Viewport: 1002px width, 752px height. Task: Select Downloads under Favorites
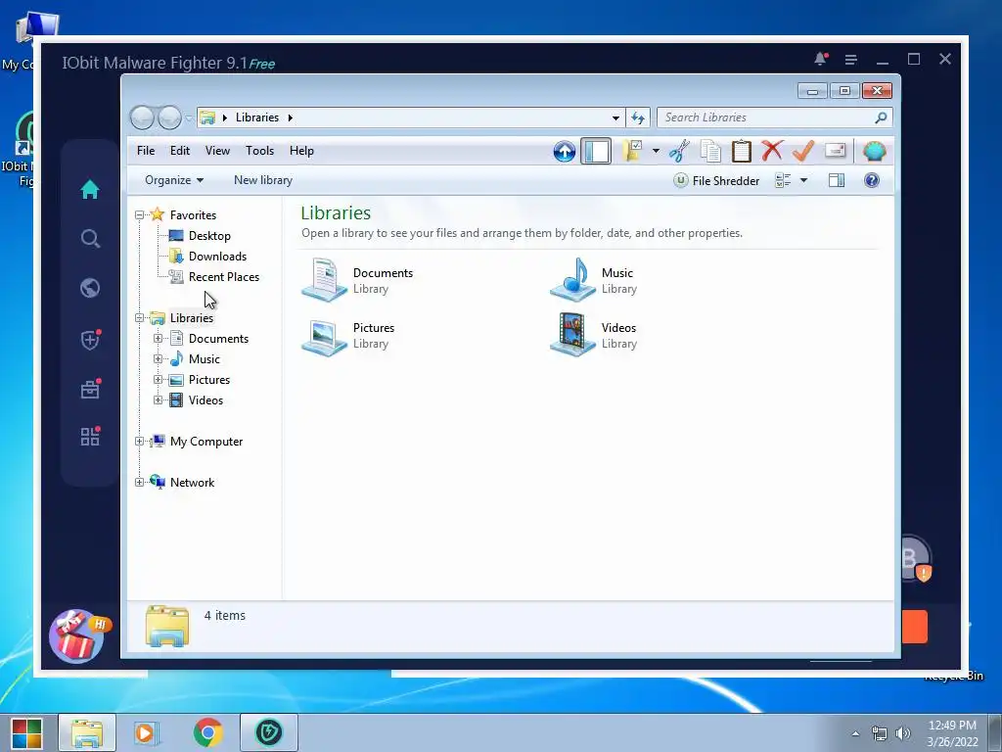pyautogui.click(x=217, y=257)
